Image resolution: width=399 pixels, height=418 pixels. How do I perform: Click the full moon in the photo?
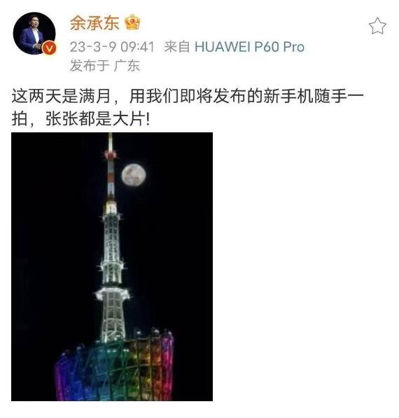point(134,175)
